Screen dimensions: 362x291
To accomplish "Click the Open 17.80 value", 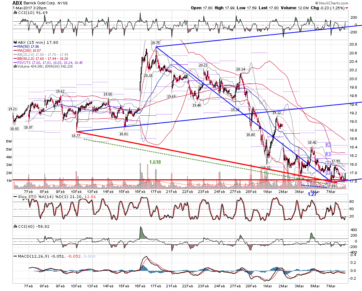I will tap(202, 8).
